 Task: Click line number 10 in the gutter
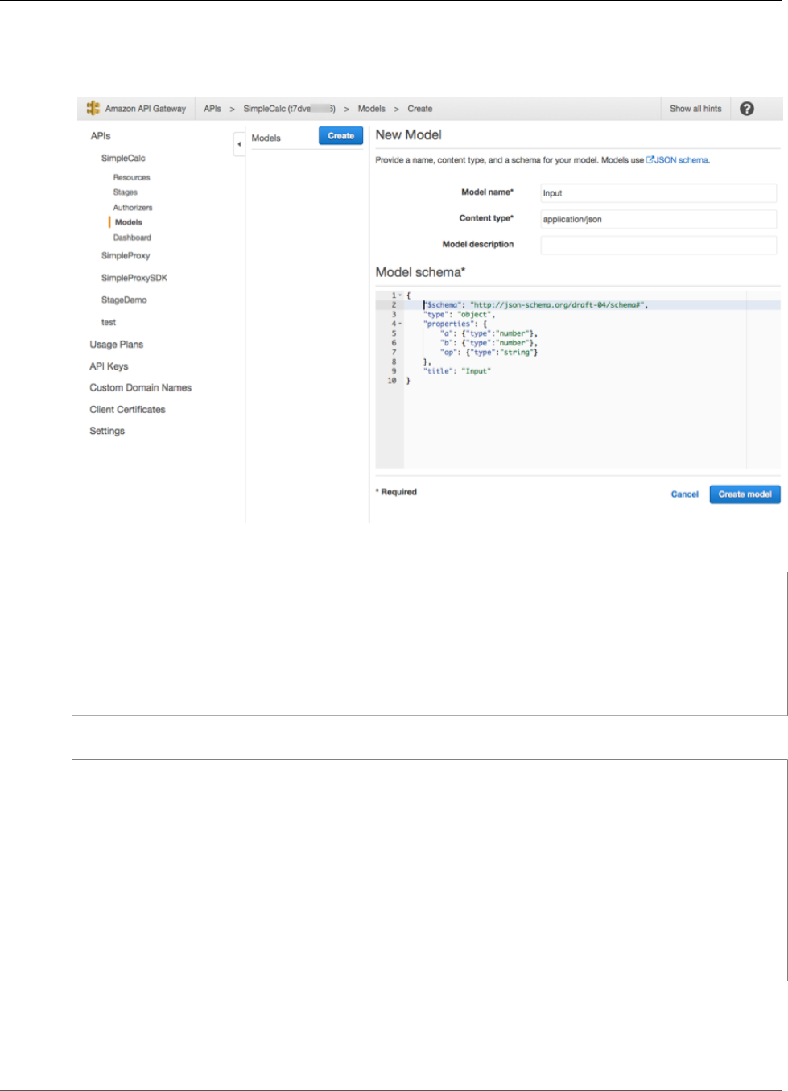tap(392, 381)
